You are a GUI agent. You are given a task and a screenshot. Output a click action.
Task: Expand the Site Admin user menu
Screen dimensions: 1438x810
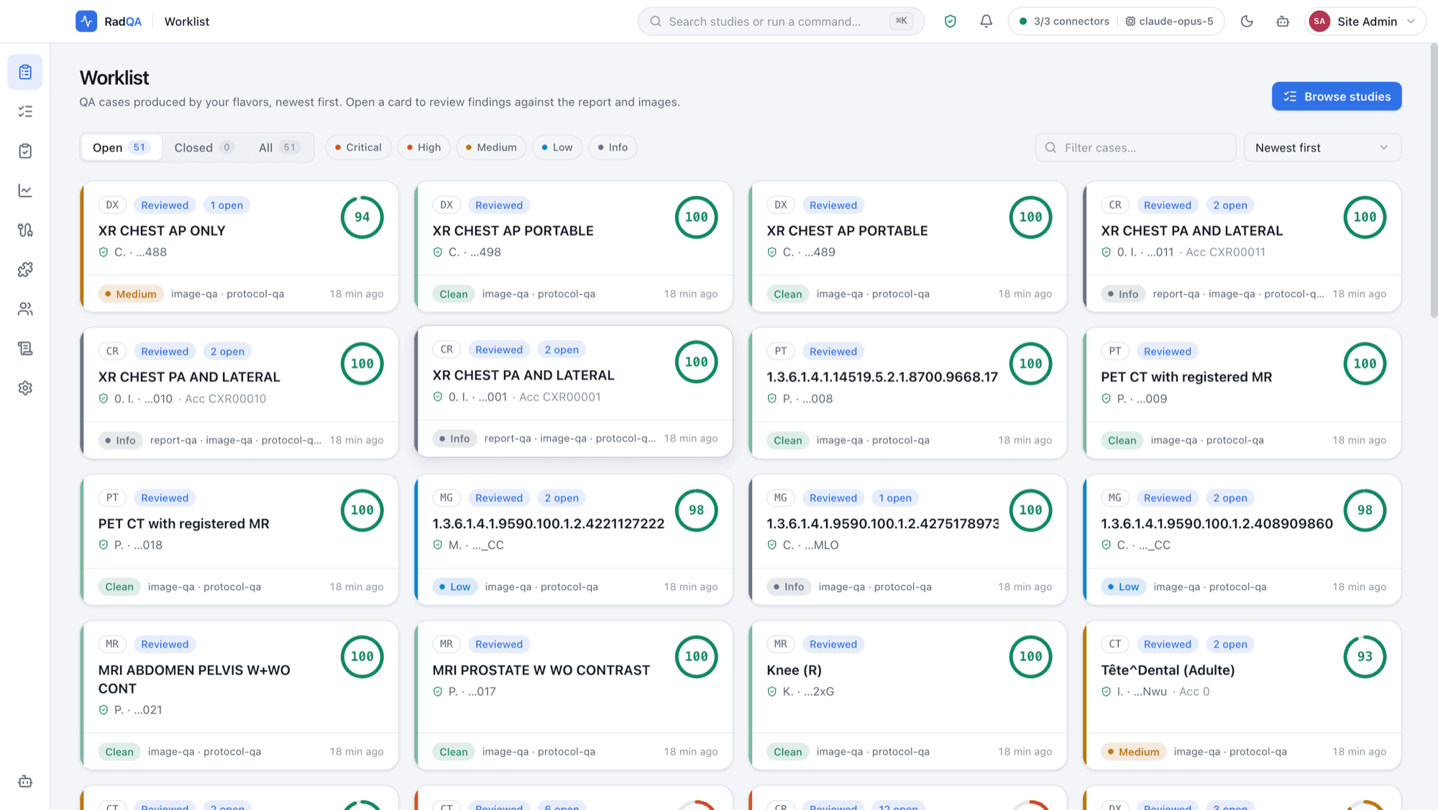click(1365, 22)
